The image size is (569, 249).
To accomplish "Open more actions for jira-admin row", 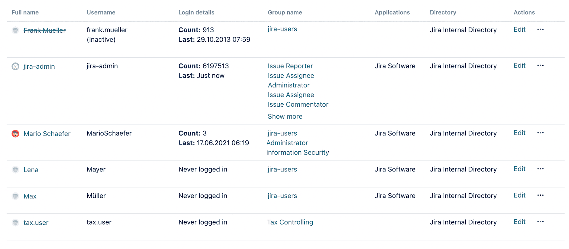I will [540, 65].
